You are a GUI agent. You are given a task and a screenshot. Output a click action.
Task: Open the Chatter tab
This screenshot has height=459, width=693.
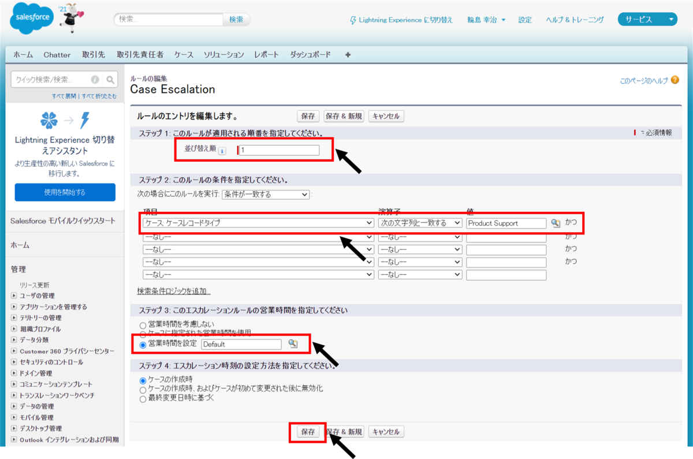(57, 55)
